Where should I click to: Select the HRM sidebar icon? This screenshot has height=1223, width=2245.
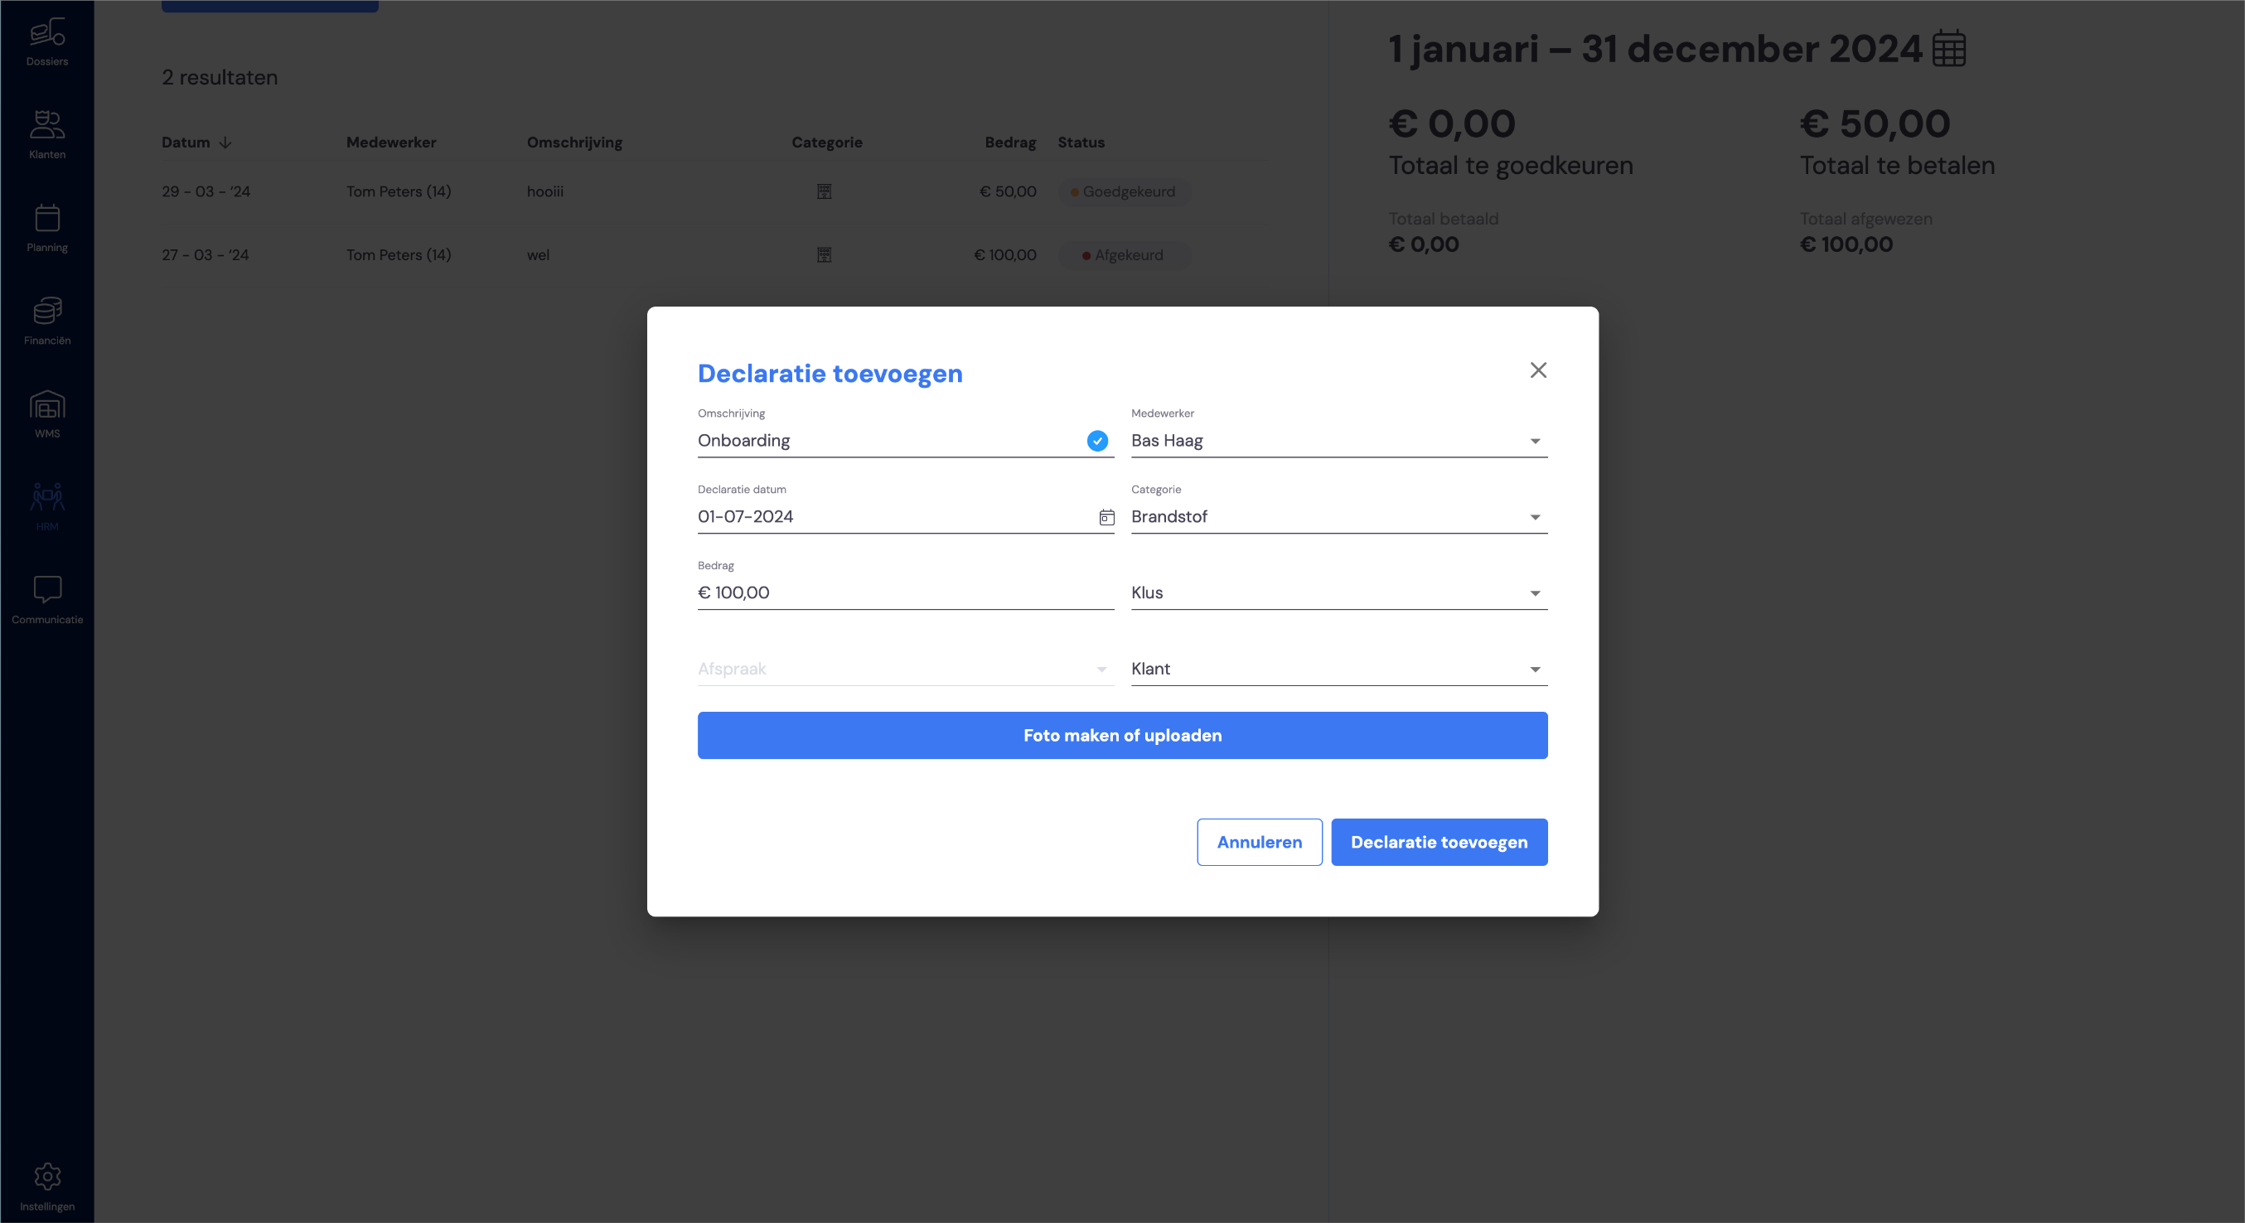pyautogui.click(x=47, y=507)
